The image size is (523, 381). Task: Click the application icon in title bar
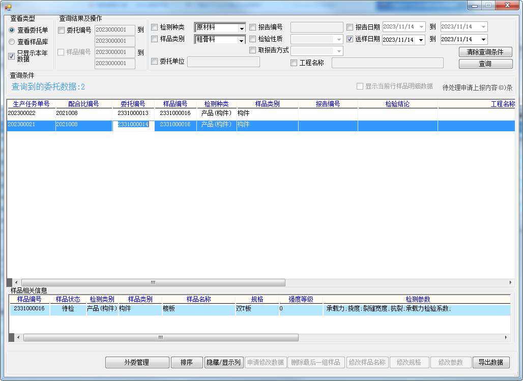8,6
